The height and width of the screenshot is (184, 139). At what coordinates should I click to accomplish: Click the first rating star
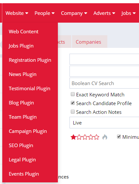tap(73, 137)
